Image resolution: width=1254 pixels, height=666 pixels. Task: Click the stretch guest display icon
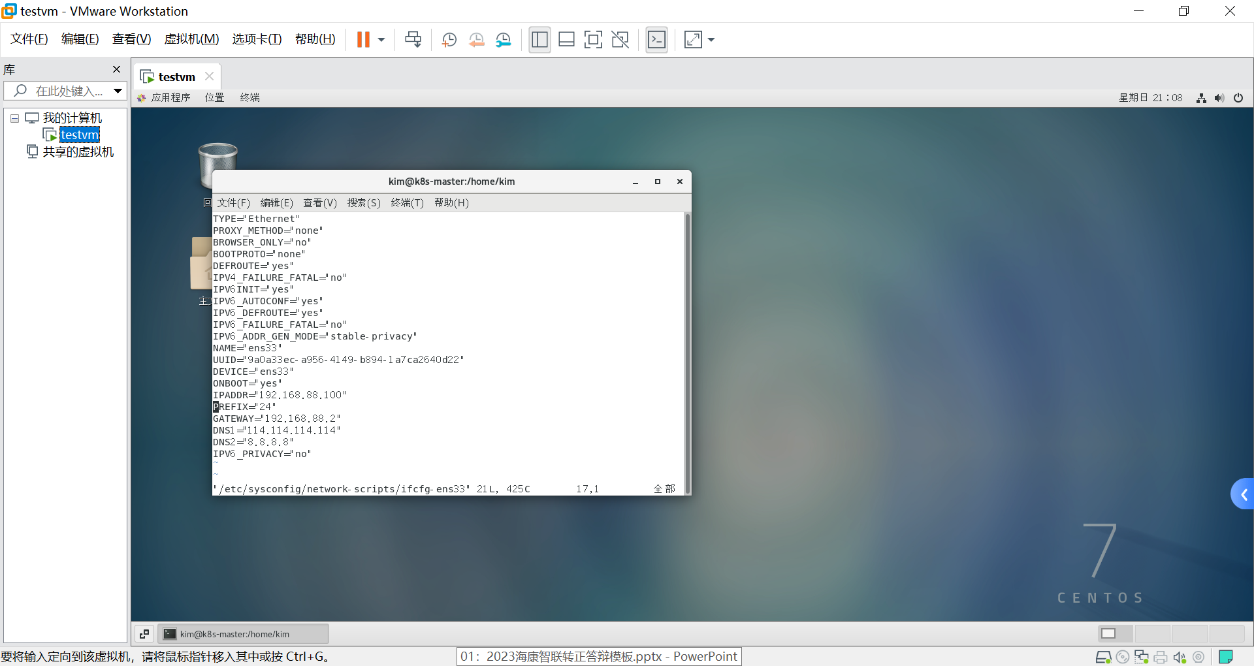click(693, 40)
